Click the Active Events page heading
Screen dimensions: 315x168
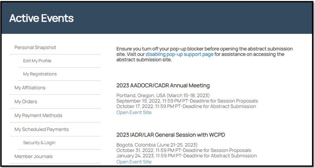coord(41,18)
